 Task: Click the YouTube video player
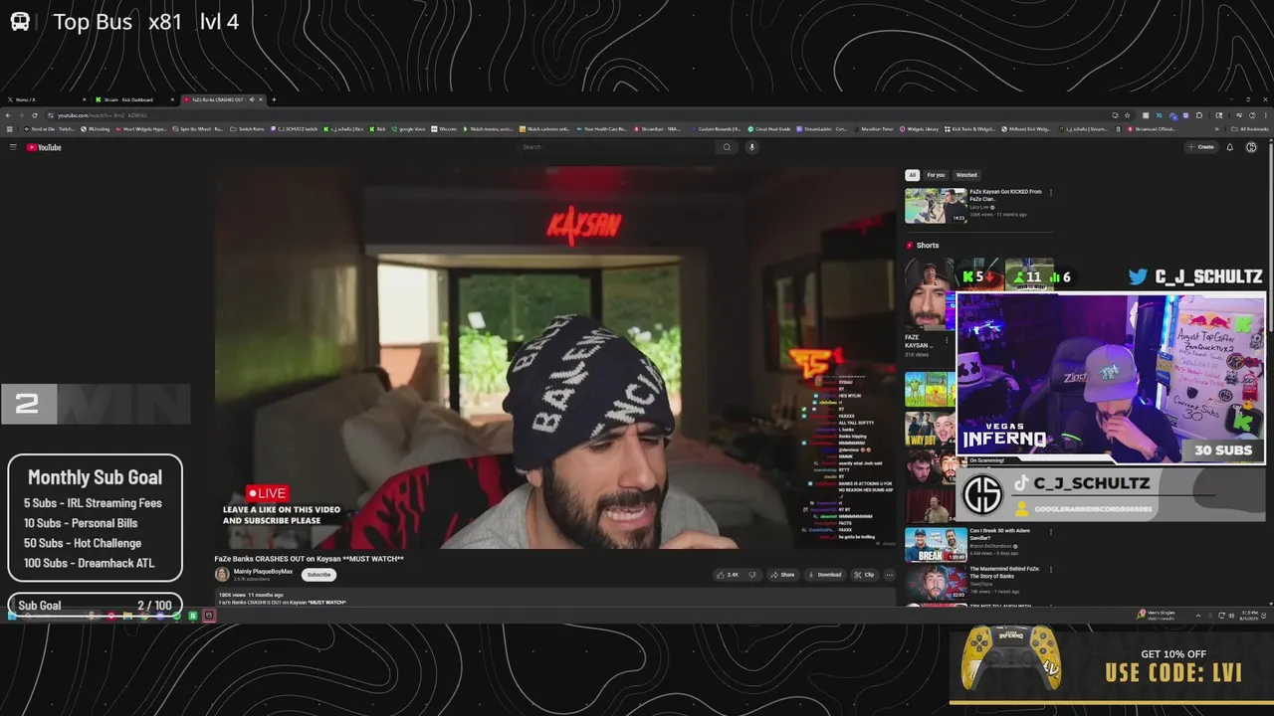[x=555, y=358]
